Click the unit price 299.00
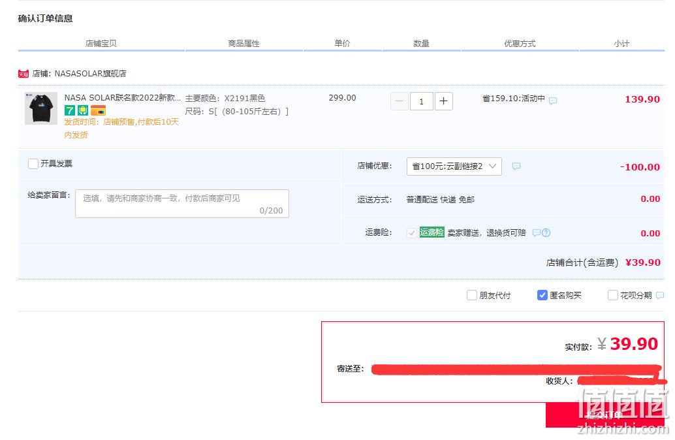 click(342, 98)
